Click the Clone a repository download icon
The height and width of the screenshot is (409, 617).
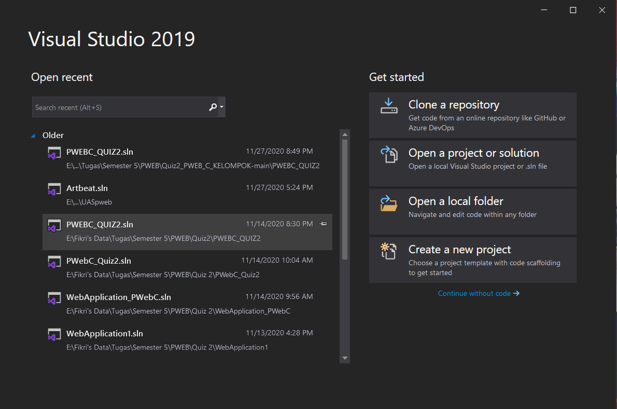coord(389,105)
